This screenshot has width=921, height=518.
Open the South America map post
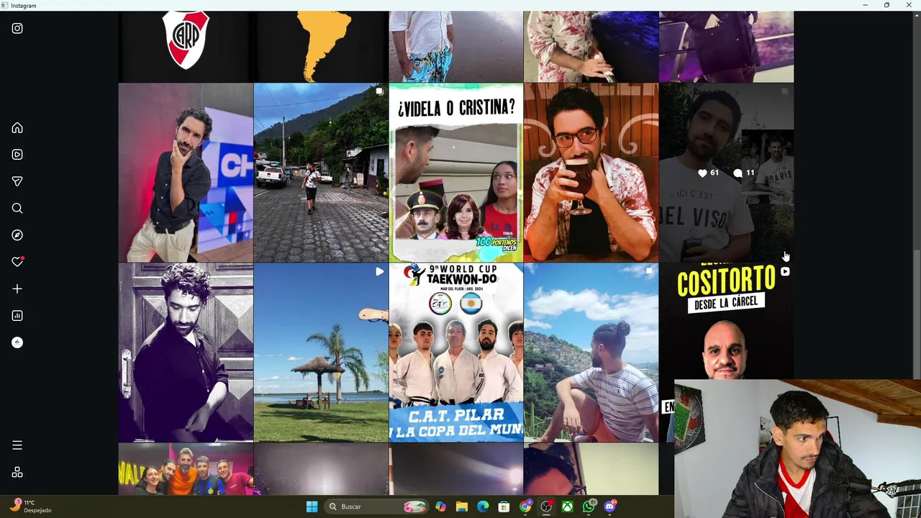(321, 47)
